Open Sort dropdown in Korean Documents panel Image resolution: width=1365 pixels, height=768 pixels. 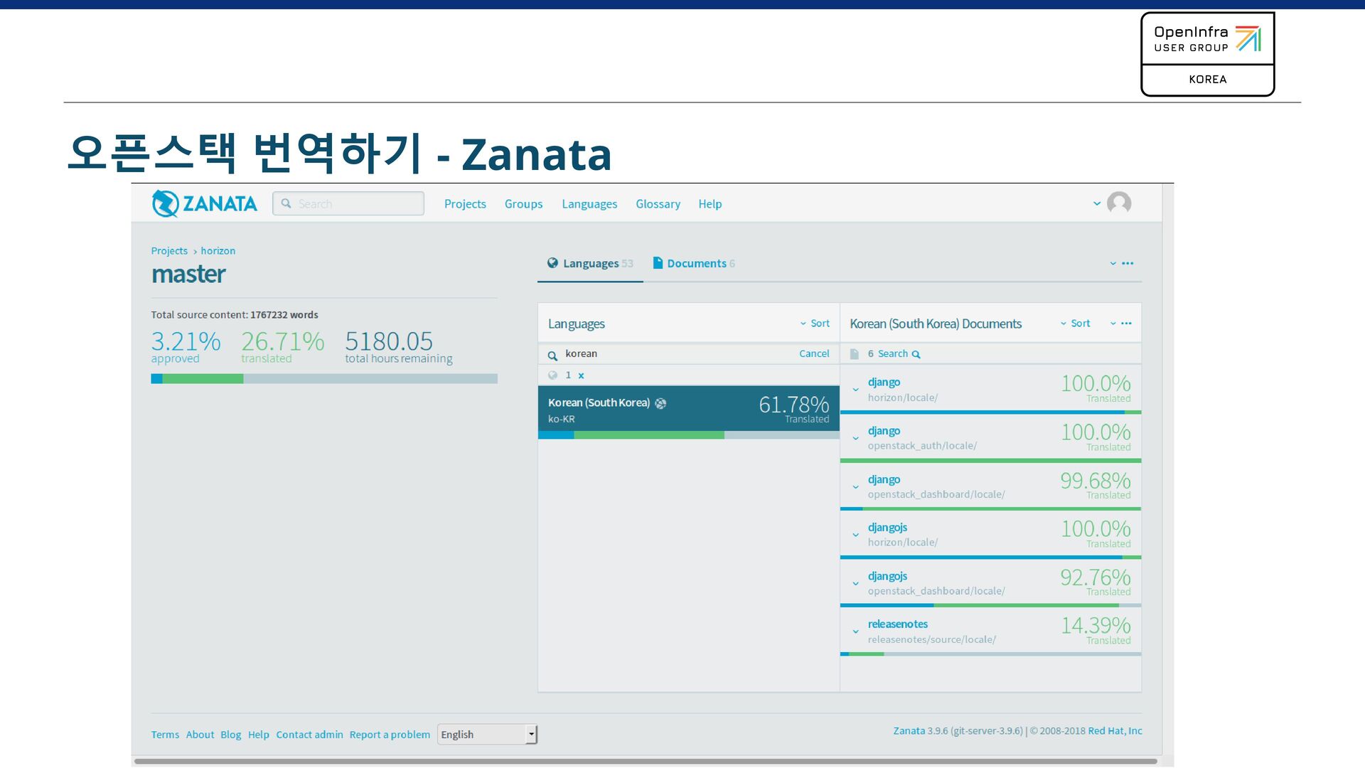(1075, 324)
